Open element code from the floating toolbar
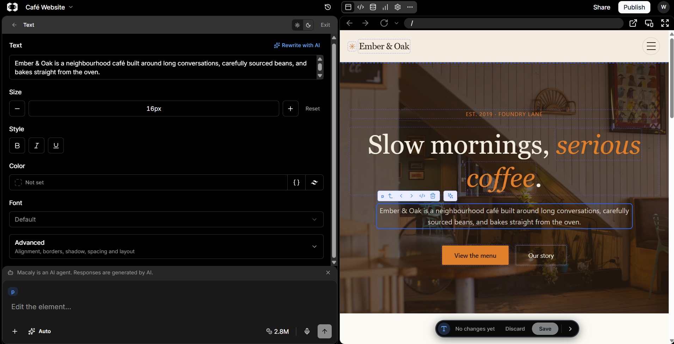 tap(422, 196)
